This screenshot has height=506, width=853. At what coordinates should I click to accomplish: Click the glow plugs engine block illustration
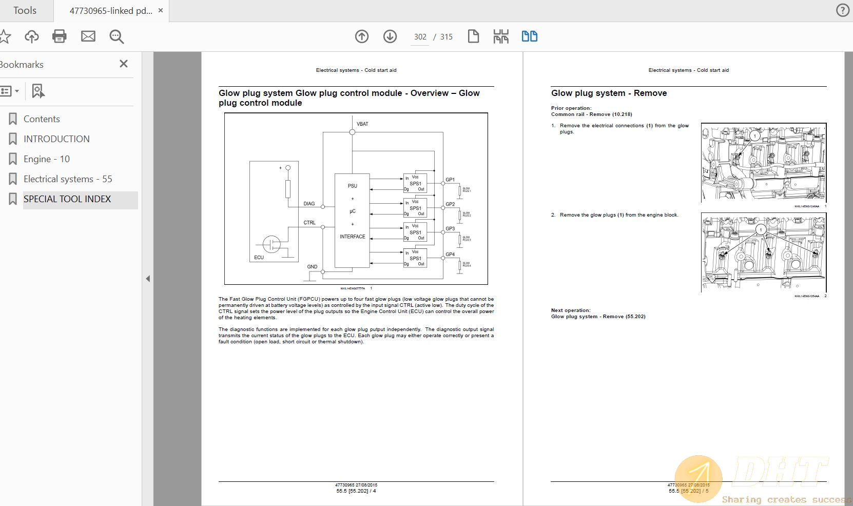click(764, 252)
